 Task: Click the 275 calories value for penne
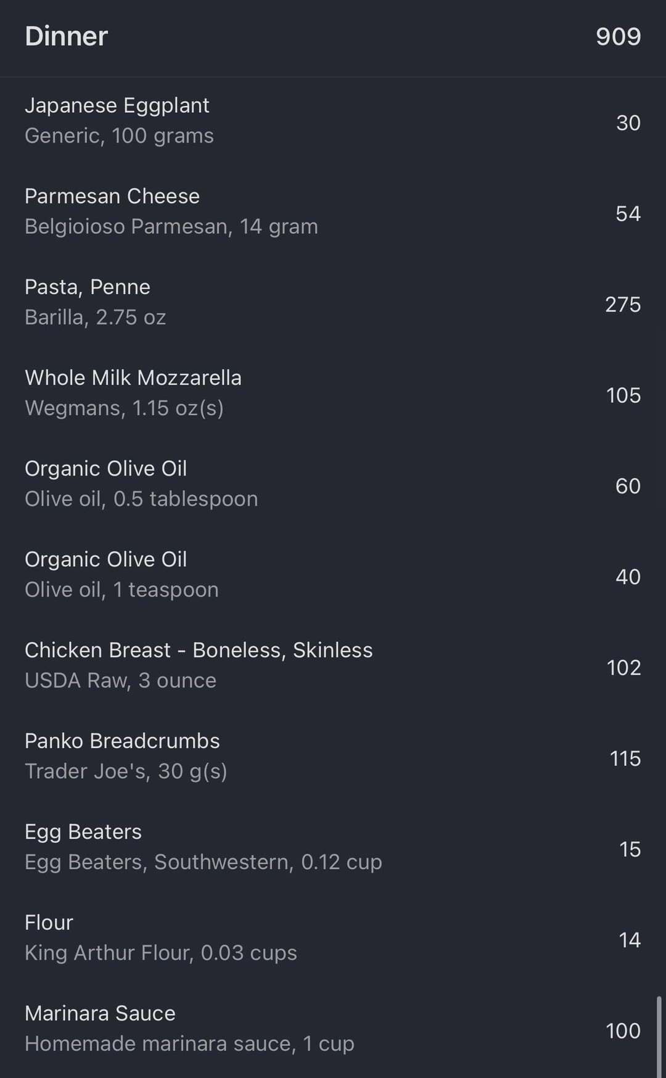[x=623, y=304]
